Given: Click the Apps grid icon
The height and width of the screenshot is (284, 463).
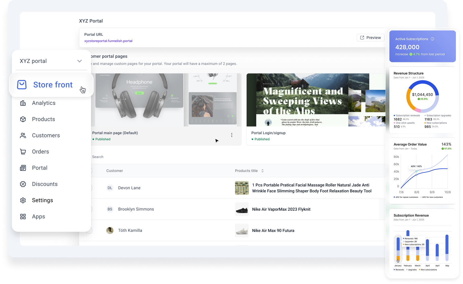Looking at the screenshot, I should click(x=23, y=216).
